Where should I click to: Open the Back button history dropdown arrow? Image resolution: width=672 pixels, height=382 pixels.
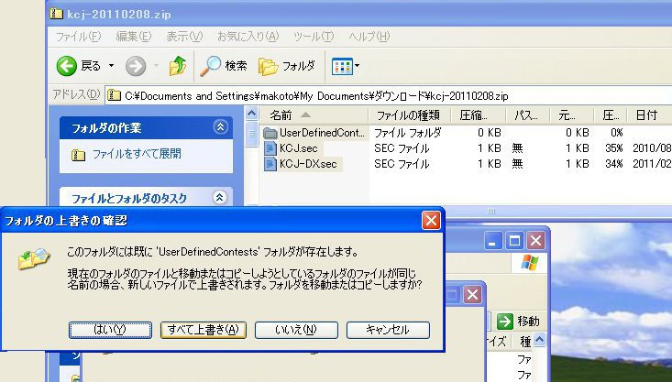(111, 66)
